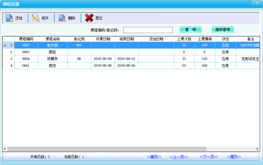Select the 电风扇 course name cell
This screenshot has height=165, width=263.
tap(53, 45)
